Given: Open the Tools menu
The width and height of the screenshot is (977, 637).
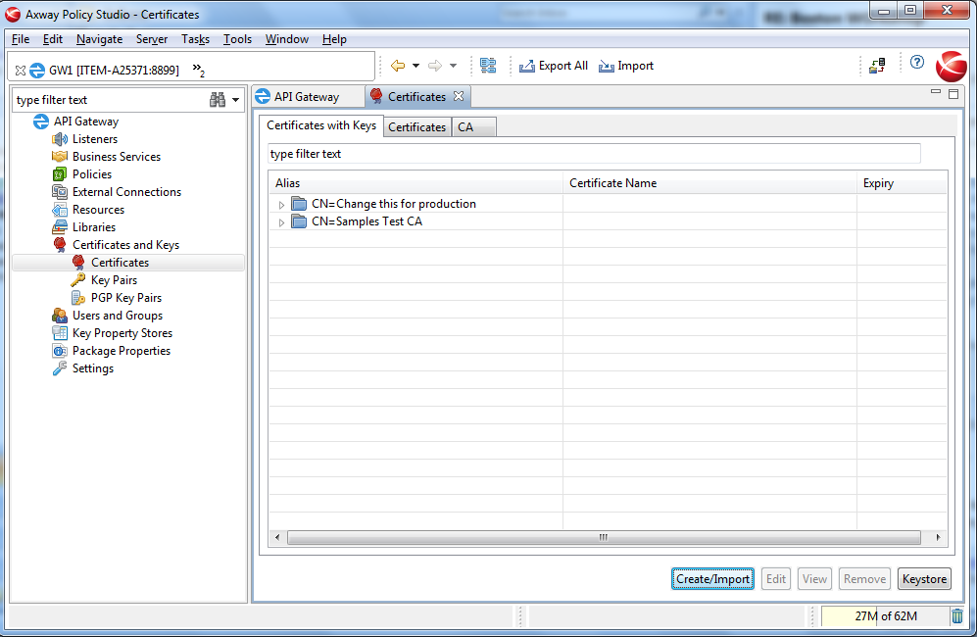Looking at the screenshot, I should click(237, 39).
